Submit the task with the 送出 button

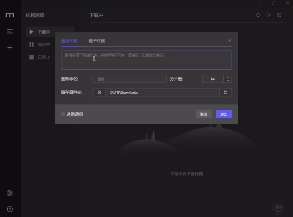[224, 114]
